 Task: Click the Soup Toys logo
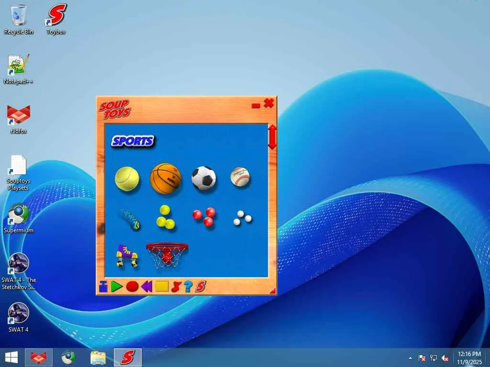pos(115,109)
